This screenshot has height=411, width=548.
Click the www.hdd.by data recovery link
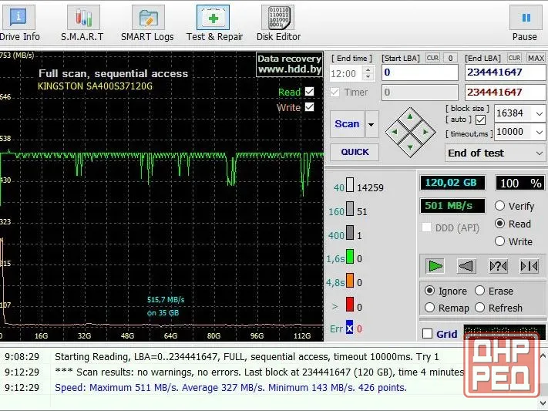[289, 64]
